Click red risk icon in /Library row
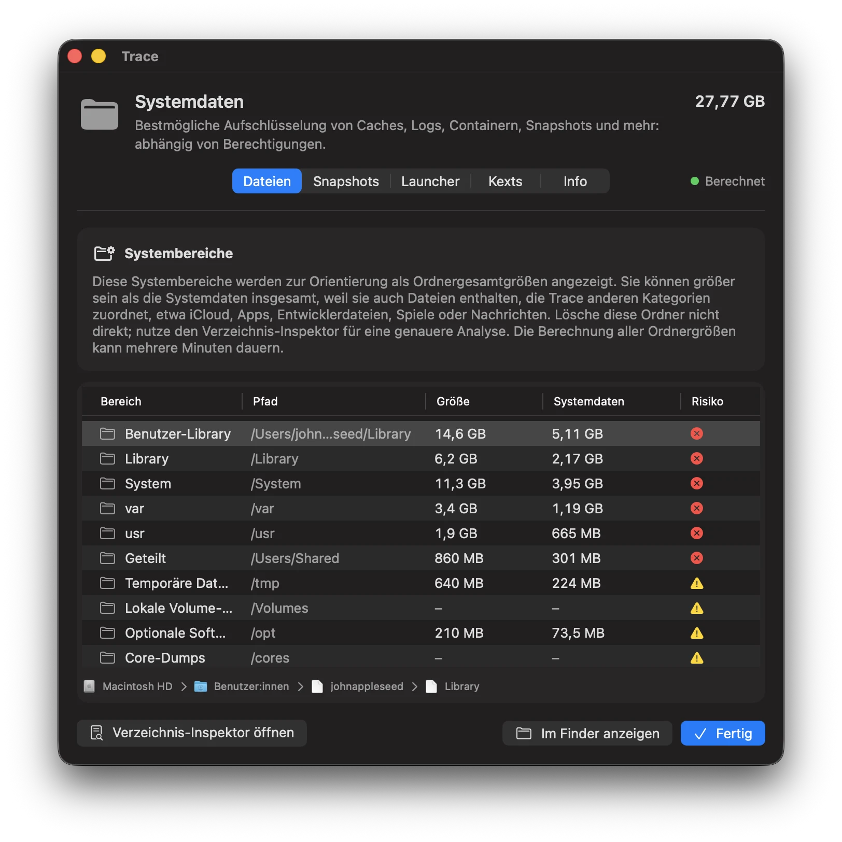 (x=697, y=458)
